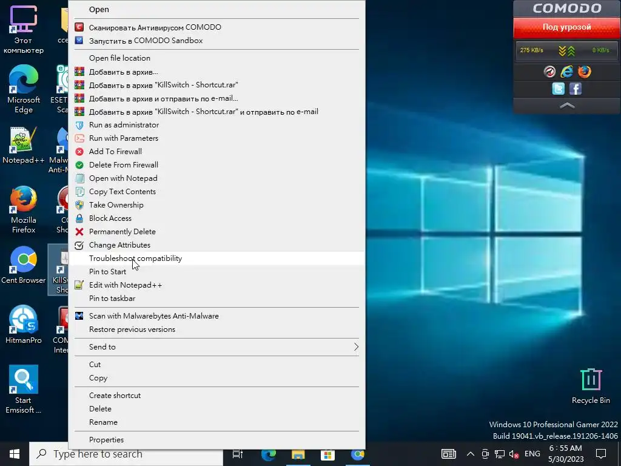Open Microsoft Edge from taskbar
Image resolution: width=621 pixels, height=466 pixels.
click(x=269, y=454)
